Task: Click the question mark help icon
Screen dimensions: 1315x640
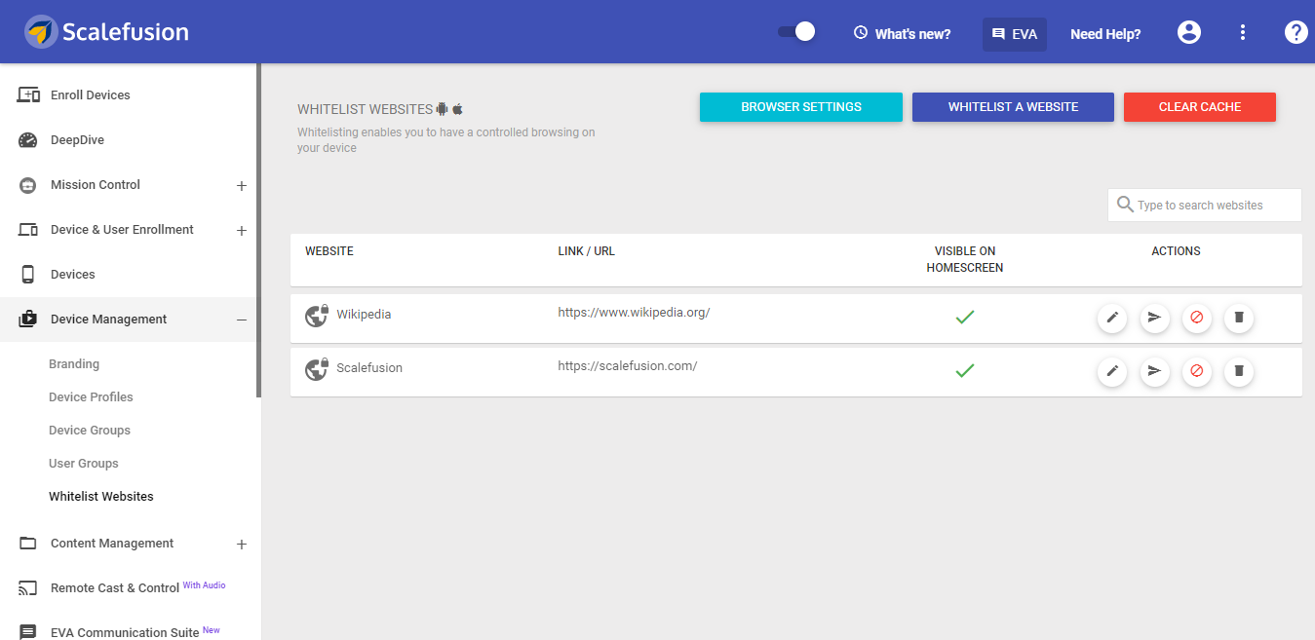Action: click(1296, 32)
